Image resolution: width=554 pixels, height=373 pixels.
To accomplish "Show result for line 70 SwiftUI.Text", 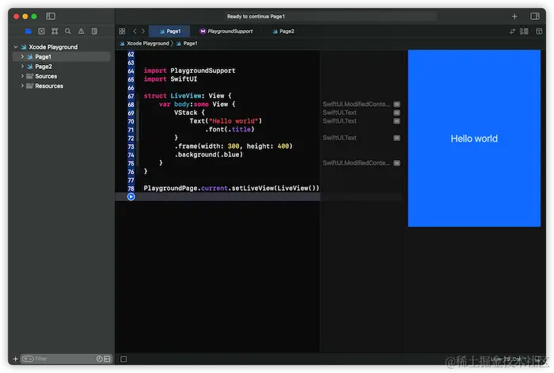I will coord(397,121).
